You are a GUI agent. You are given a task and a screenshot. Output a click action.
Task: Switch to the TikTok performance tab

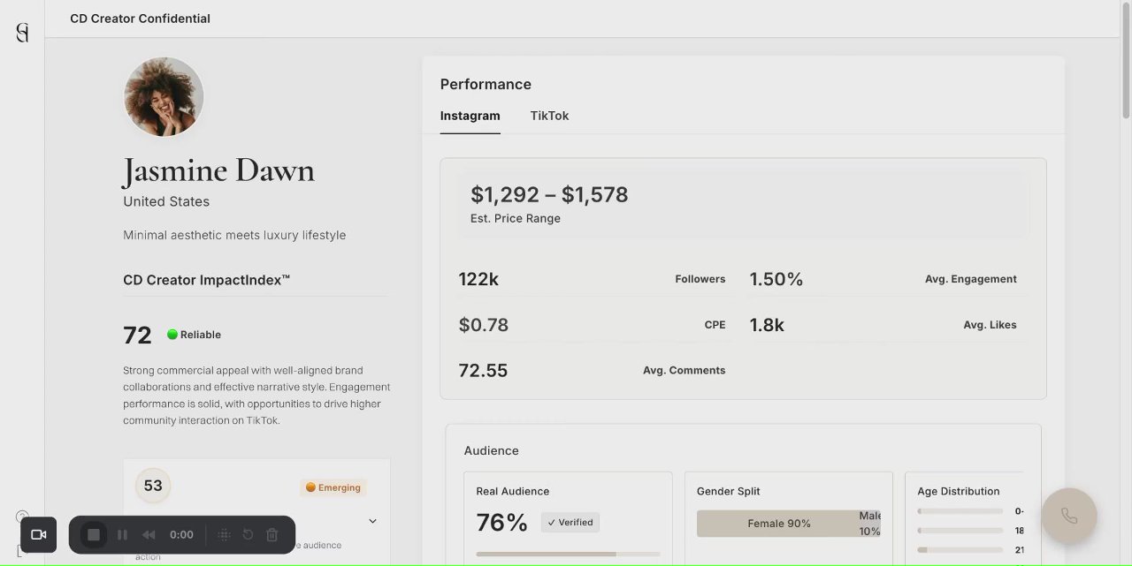(x=549, y=116)
